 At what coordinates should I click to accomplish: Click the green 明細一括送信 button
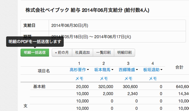coord(35,53)
